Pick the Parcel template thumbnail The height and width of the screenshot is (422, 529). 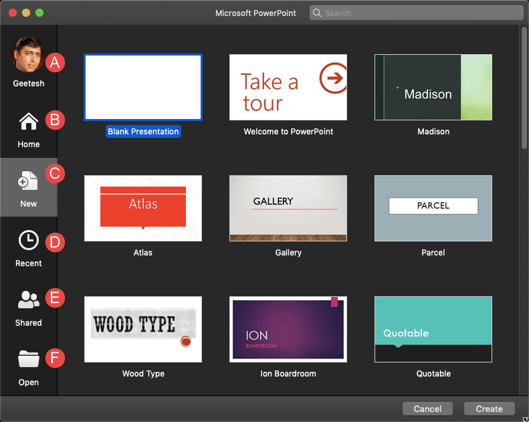point(433,208)
